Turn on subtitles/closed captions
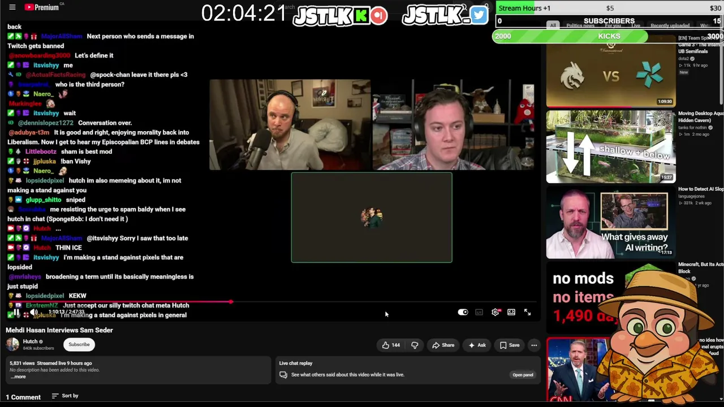 479,312
